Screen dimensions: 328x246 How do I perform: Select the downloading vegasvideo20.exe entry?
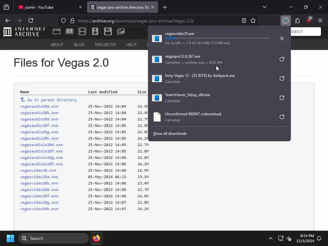coord(212,38)
